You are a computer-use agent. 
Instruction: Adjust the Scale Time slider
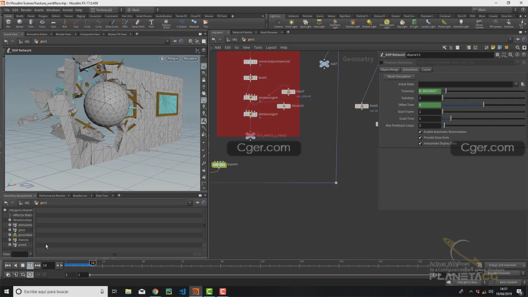(484, 119)
